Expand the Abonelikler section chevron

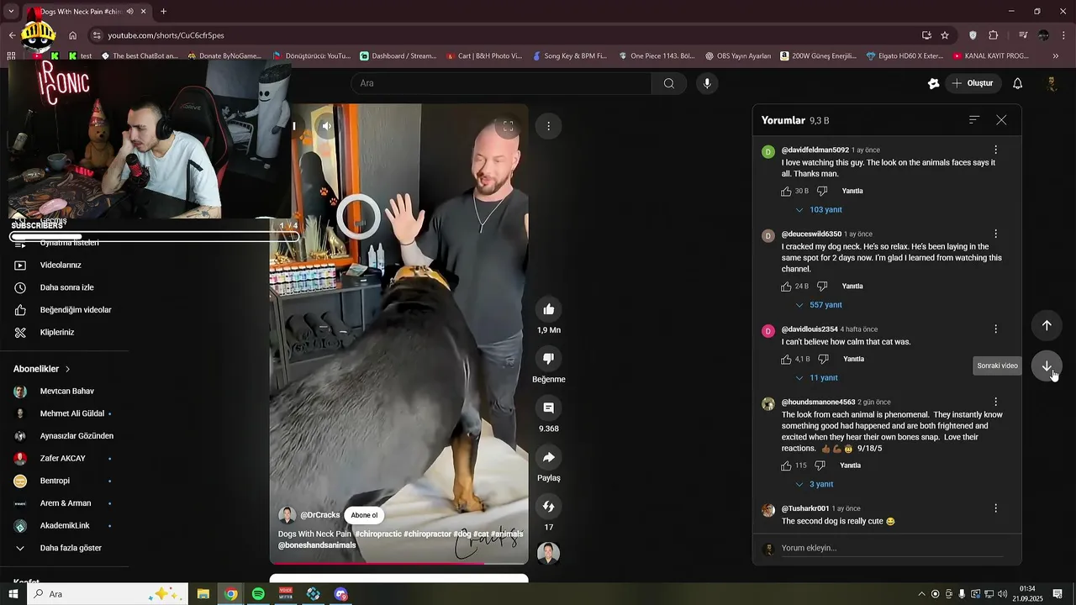(68, 369)
